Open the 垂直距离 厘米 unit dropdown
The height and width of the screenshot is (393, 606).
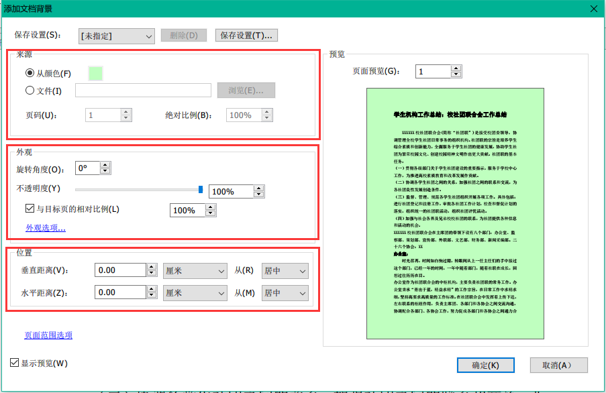coord(195,271)
